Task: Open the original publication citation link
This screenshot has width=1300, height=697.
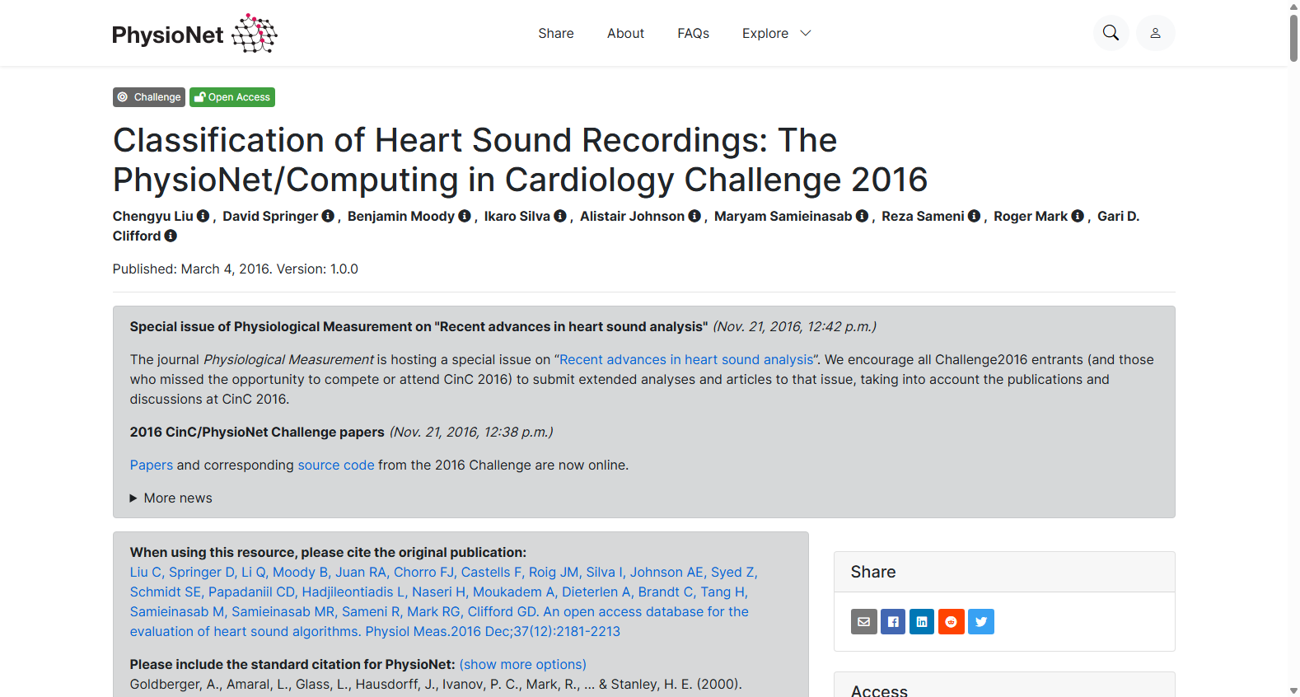Action: tap(443, 602)
